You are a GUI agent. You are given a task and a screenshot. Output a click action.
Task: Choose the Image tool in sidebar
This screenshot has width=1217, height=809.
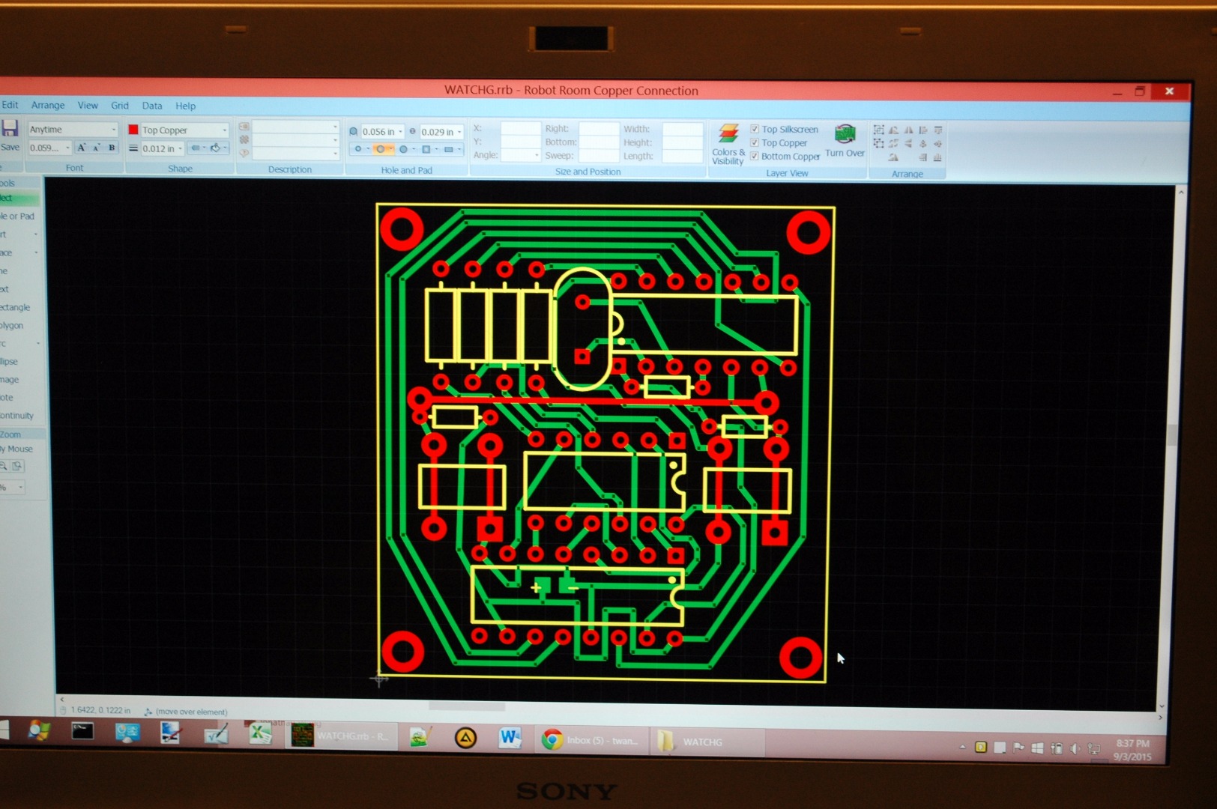[10, 379]
